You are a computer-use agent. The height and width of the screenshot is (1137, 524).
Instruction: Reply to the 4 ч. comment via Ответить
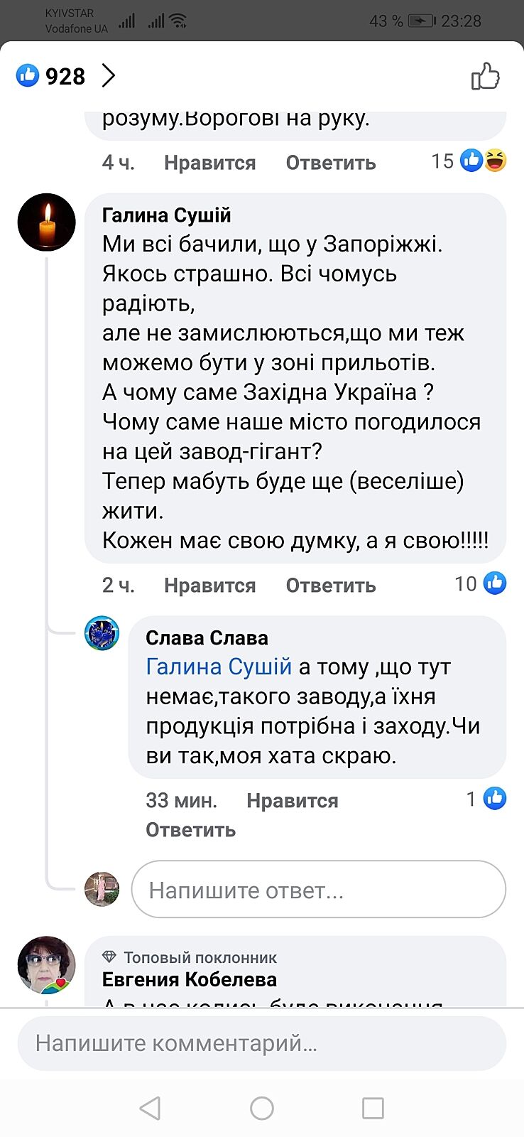click(330, 163)
